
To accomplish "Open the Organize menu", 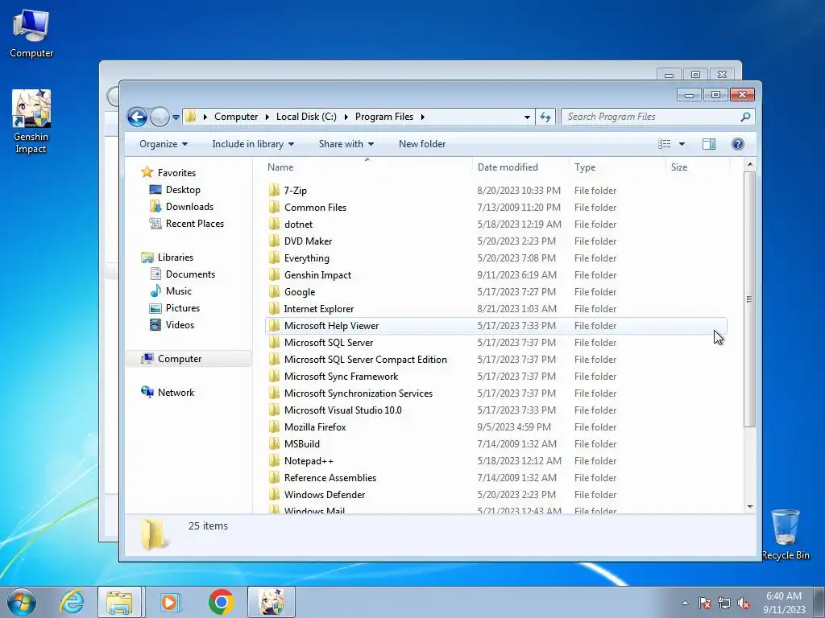I will [x=163, y=144].
